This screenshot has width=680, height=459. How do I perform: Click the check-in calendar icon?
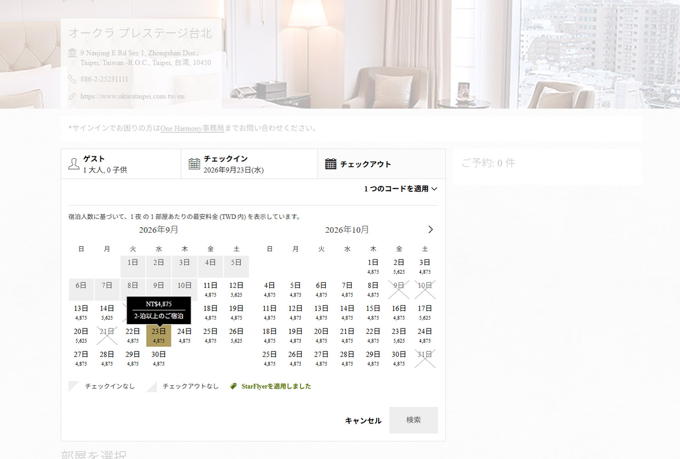[194, 164]
